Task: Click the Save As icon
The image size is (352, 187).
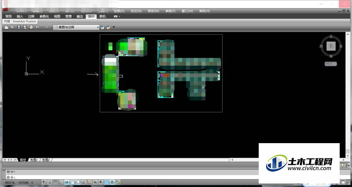Action: click(x=25, y=27)
